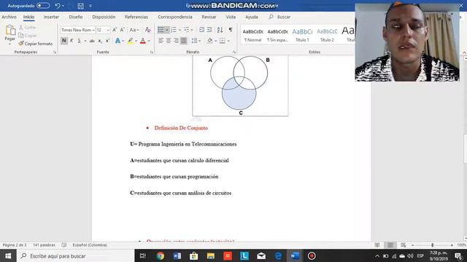467x262 pixels.
Task: Select the Venn diagram image
Action: pyautogui.click(x=240, y=85)
